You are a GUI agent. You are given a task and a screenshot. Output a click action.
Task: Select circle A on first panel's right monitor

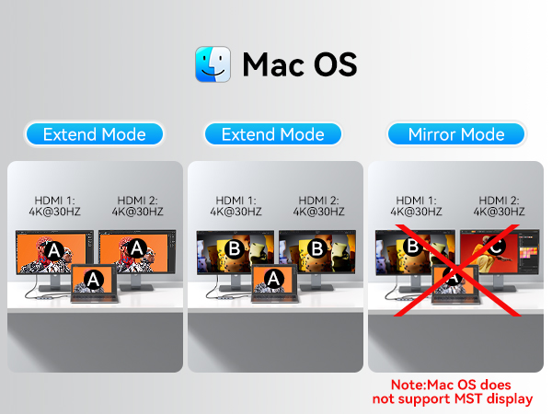(137, 248)
